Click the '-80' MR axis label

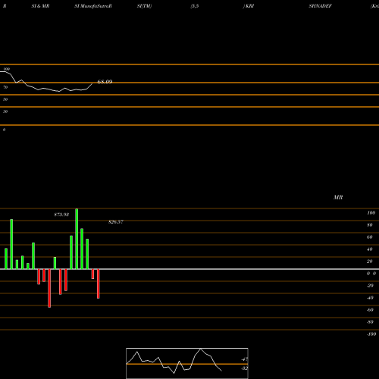coord(370,322)
